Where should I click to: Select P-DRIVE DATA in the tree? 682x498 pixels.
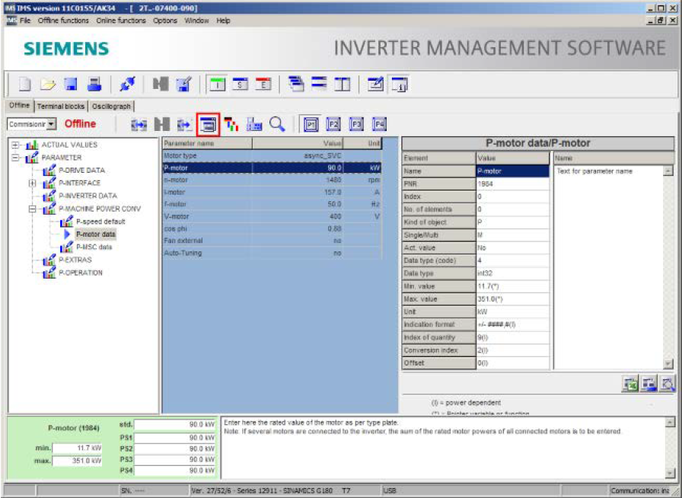pos(81,171)
